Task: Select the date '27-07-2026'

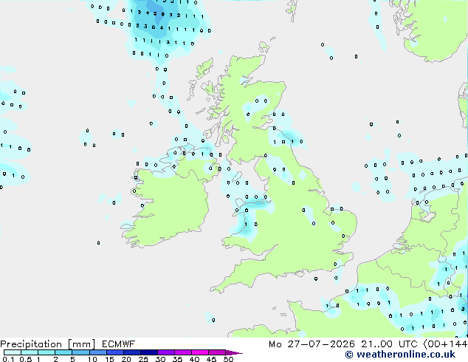Action: click(x=321, y=344)
